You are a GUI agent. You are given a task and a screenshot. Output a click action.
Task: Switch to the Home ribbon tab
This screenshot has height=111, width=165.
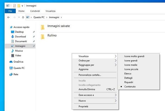click(21, 11)
